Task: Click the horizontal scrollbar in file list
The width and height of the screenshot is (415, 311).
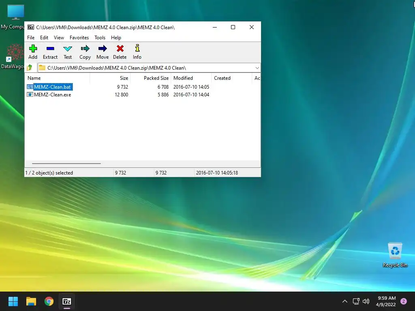Action: click(66, 164)
